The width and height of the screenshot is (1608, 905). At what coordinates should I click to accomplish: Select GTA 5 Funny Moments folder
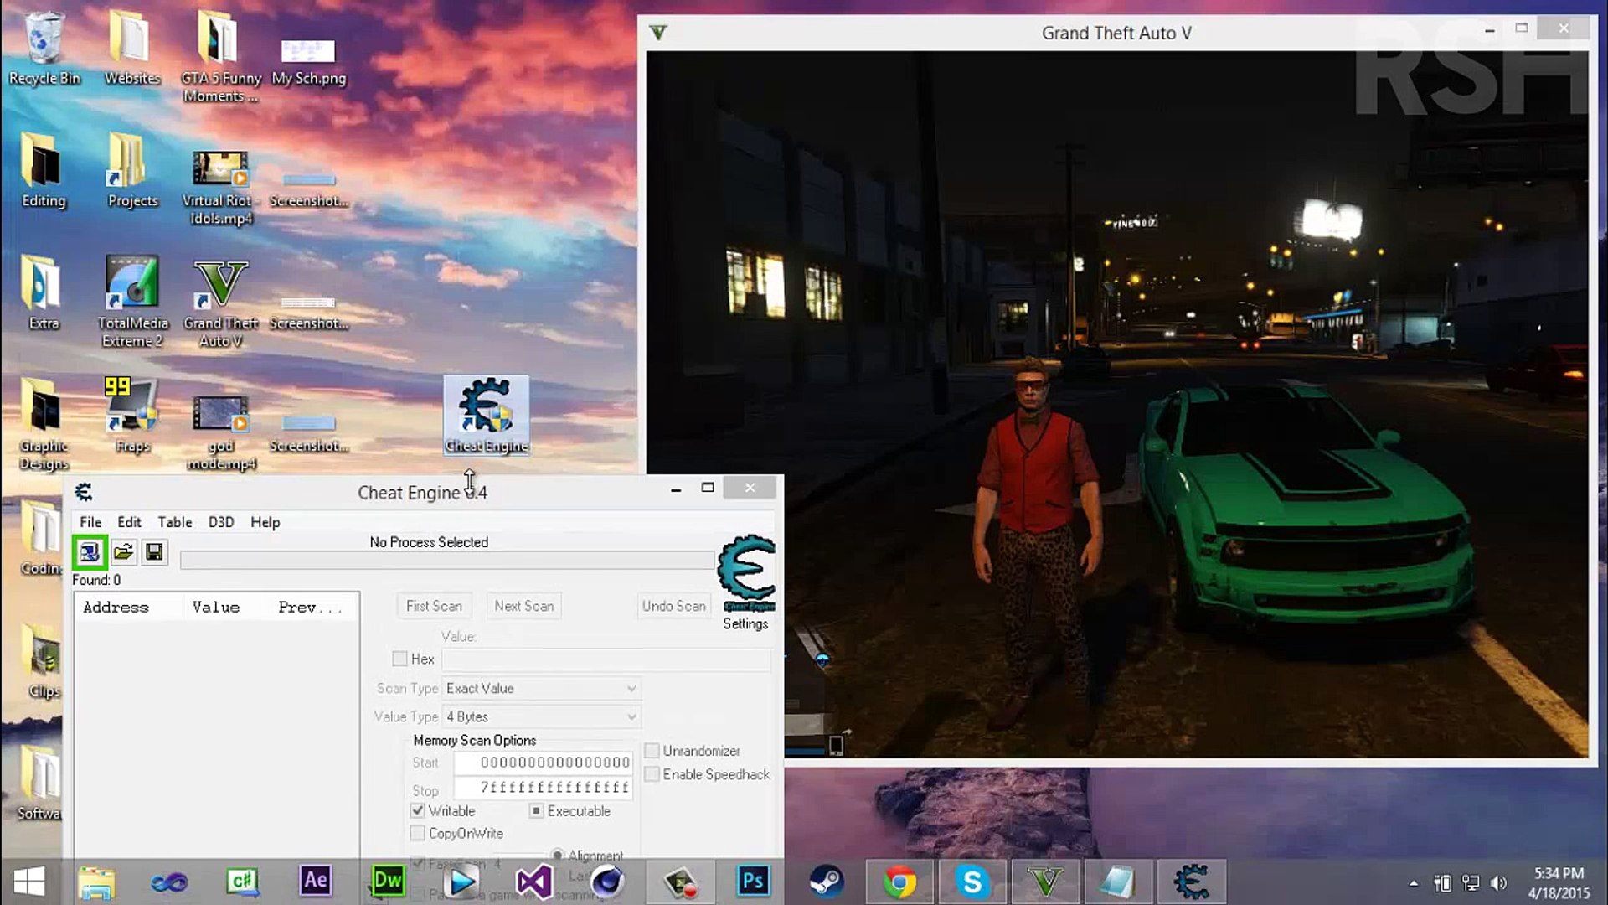tap(221, 57)
